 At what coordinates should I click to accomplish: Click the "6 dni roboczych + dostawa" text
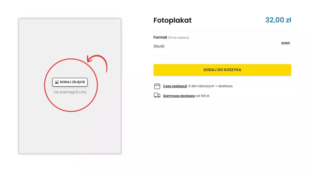click(211, 86)
